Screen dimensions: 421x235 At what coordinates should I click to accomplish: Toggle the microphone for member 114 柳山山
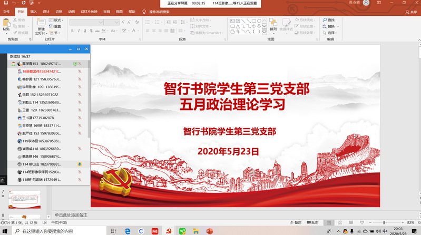80,164
